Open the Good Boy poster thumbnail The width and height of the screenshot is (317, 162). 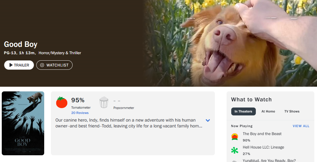pos(23,123)
